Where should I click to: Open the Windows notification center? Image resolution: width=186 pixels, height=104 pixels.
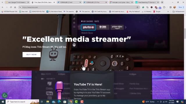(x=178, y=102)
